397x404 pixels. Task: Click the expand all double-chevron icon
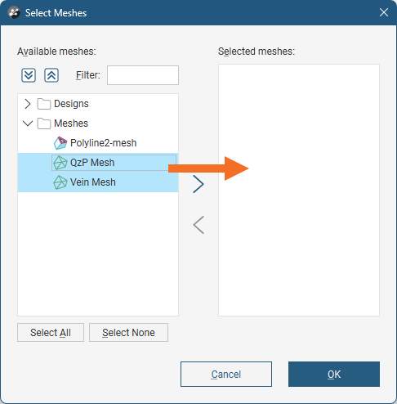tap(29, 75)
